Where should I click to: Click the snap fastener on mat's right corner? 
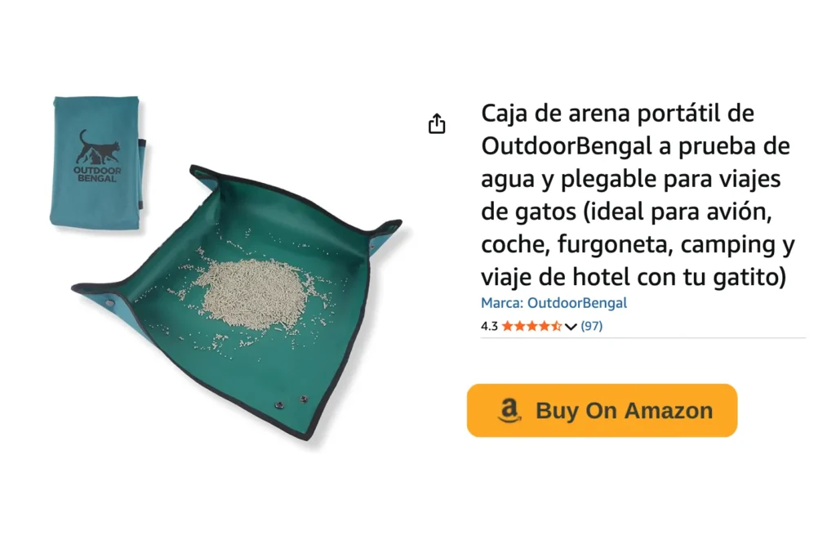(x=371, y=247)
